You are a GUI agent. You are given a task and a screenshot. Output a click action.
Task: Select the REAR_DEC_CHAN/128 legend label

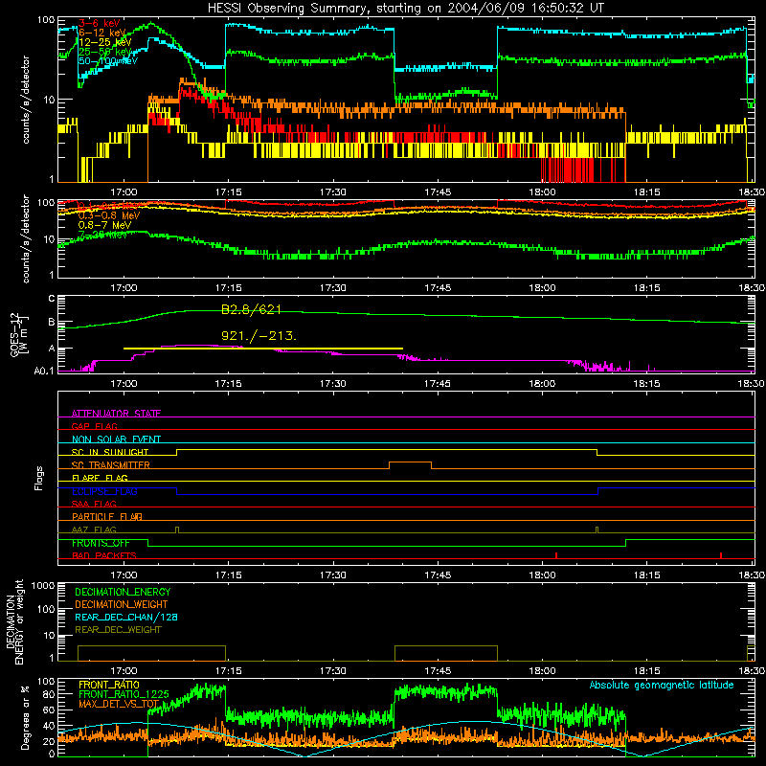126,617
